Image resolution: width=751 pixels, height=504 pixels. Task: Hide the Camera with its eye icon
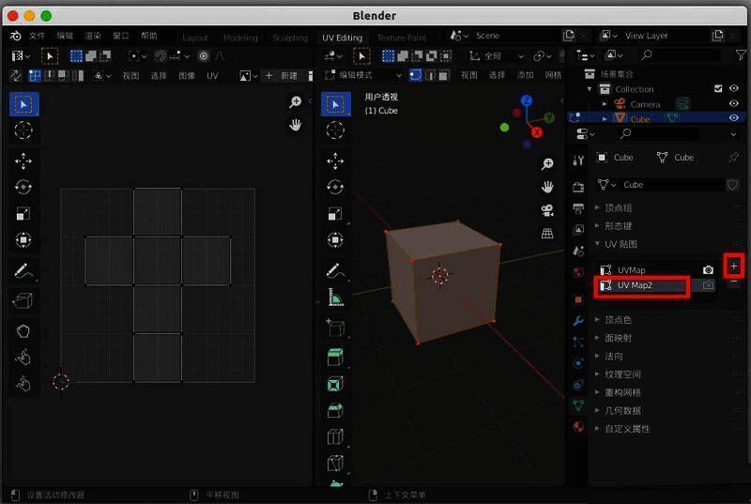[734, 103]
